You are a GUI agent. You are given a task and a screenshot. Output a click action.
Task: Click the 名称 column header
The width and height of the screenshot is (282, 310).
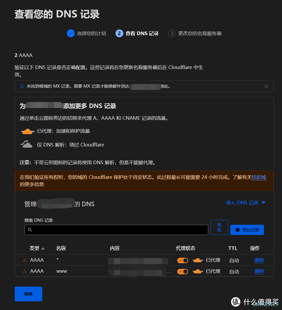[61, 248]
